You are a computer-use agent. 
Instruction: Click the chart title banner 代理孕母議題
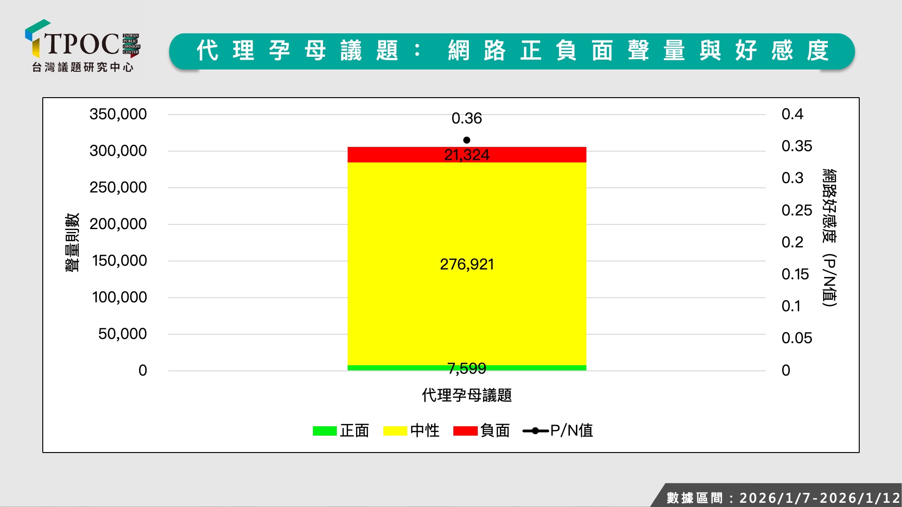coord(512,51)
